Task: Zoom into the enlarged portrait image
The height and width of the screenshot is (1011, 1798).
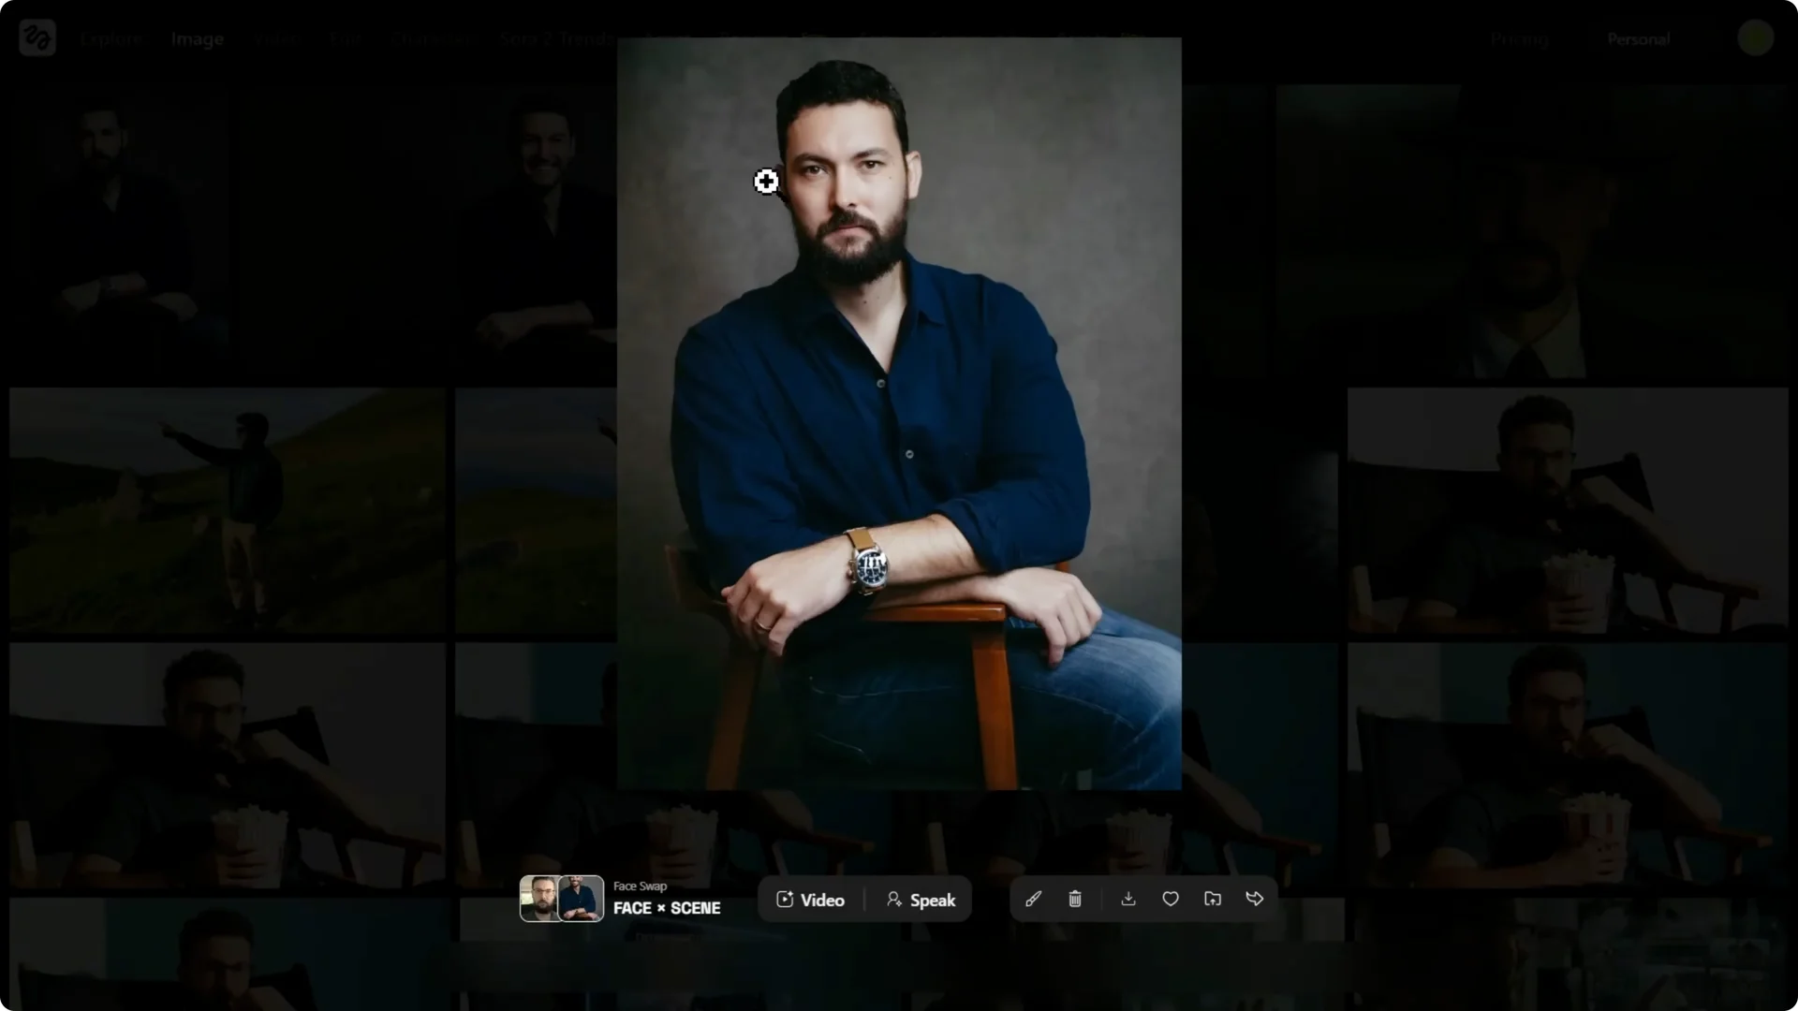Action: coord(899,413)
